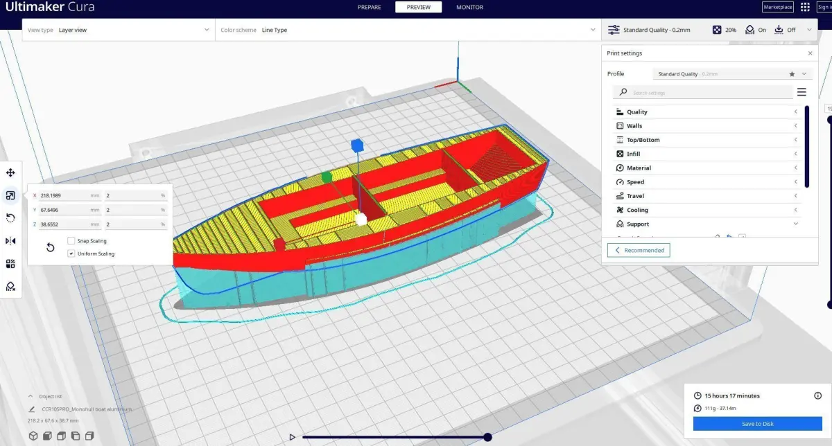Click the layer simulation slider handle

pyautogui.click(x=487, y=437)
